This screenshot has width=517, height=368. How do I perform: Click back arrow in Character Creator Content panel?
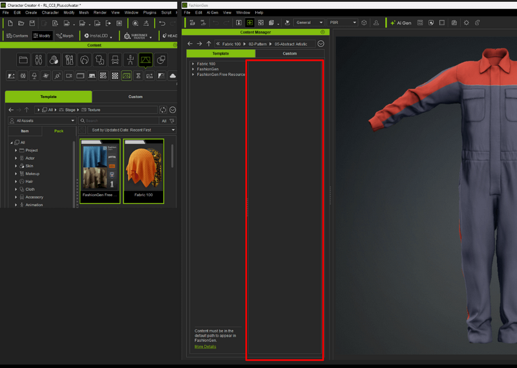coord(11,110)
